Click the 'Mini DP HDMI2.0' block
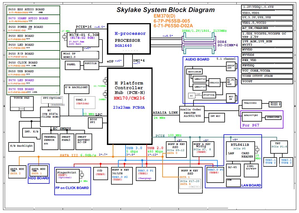 [x=80, y=55]
